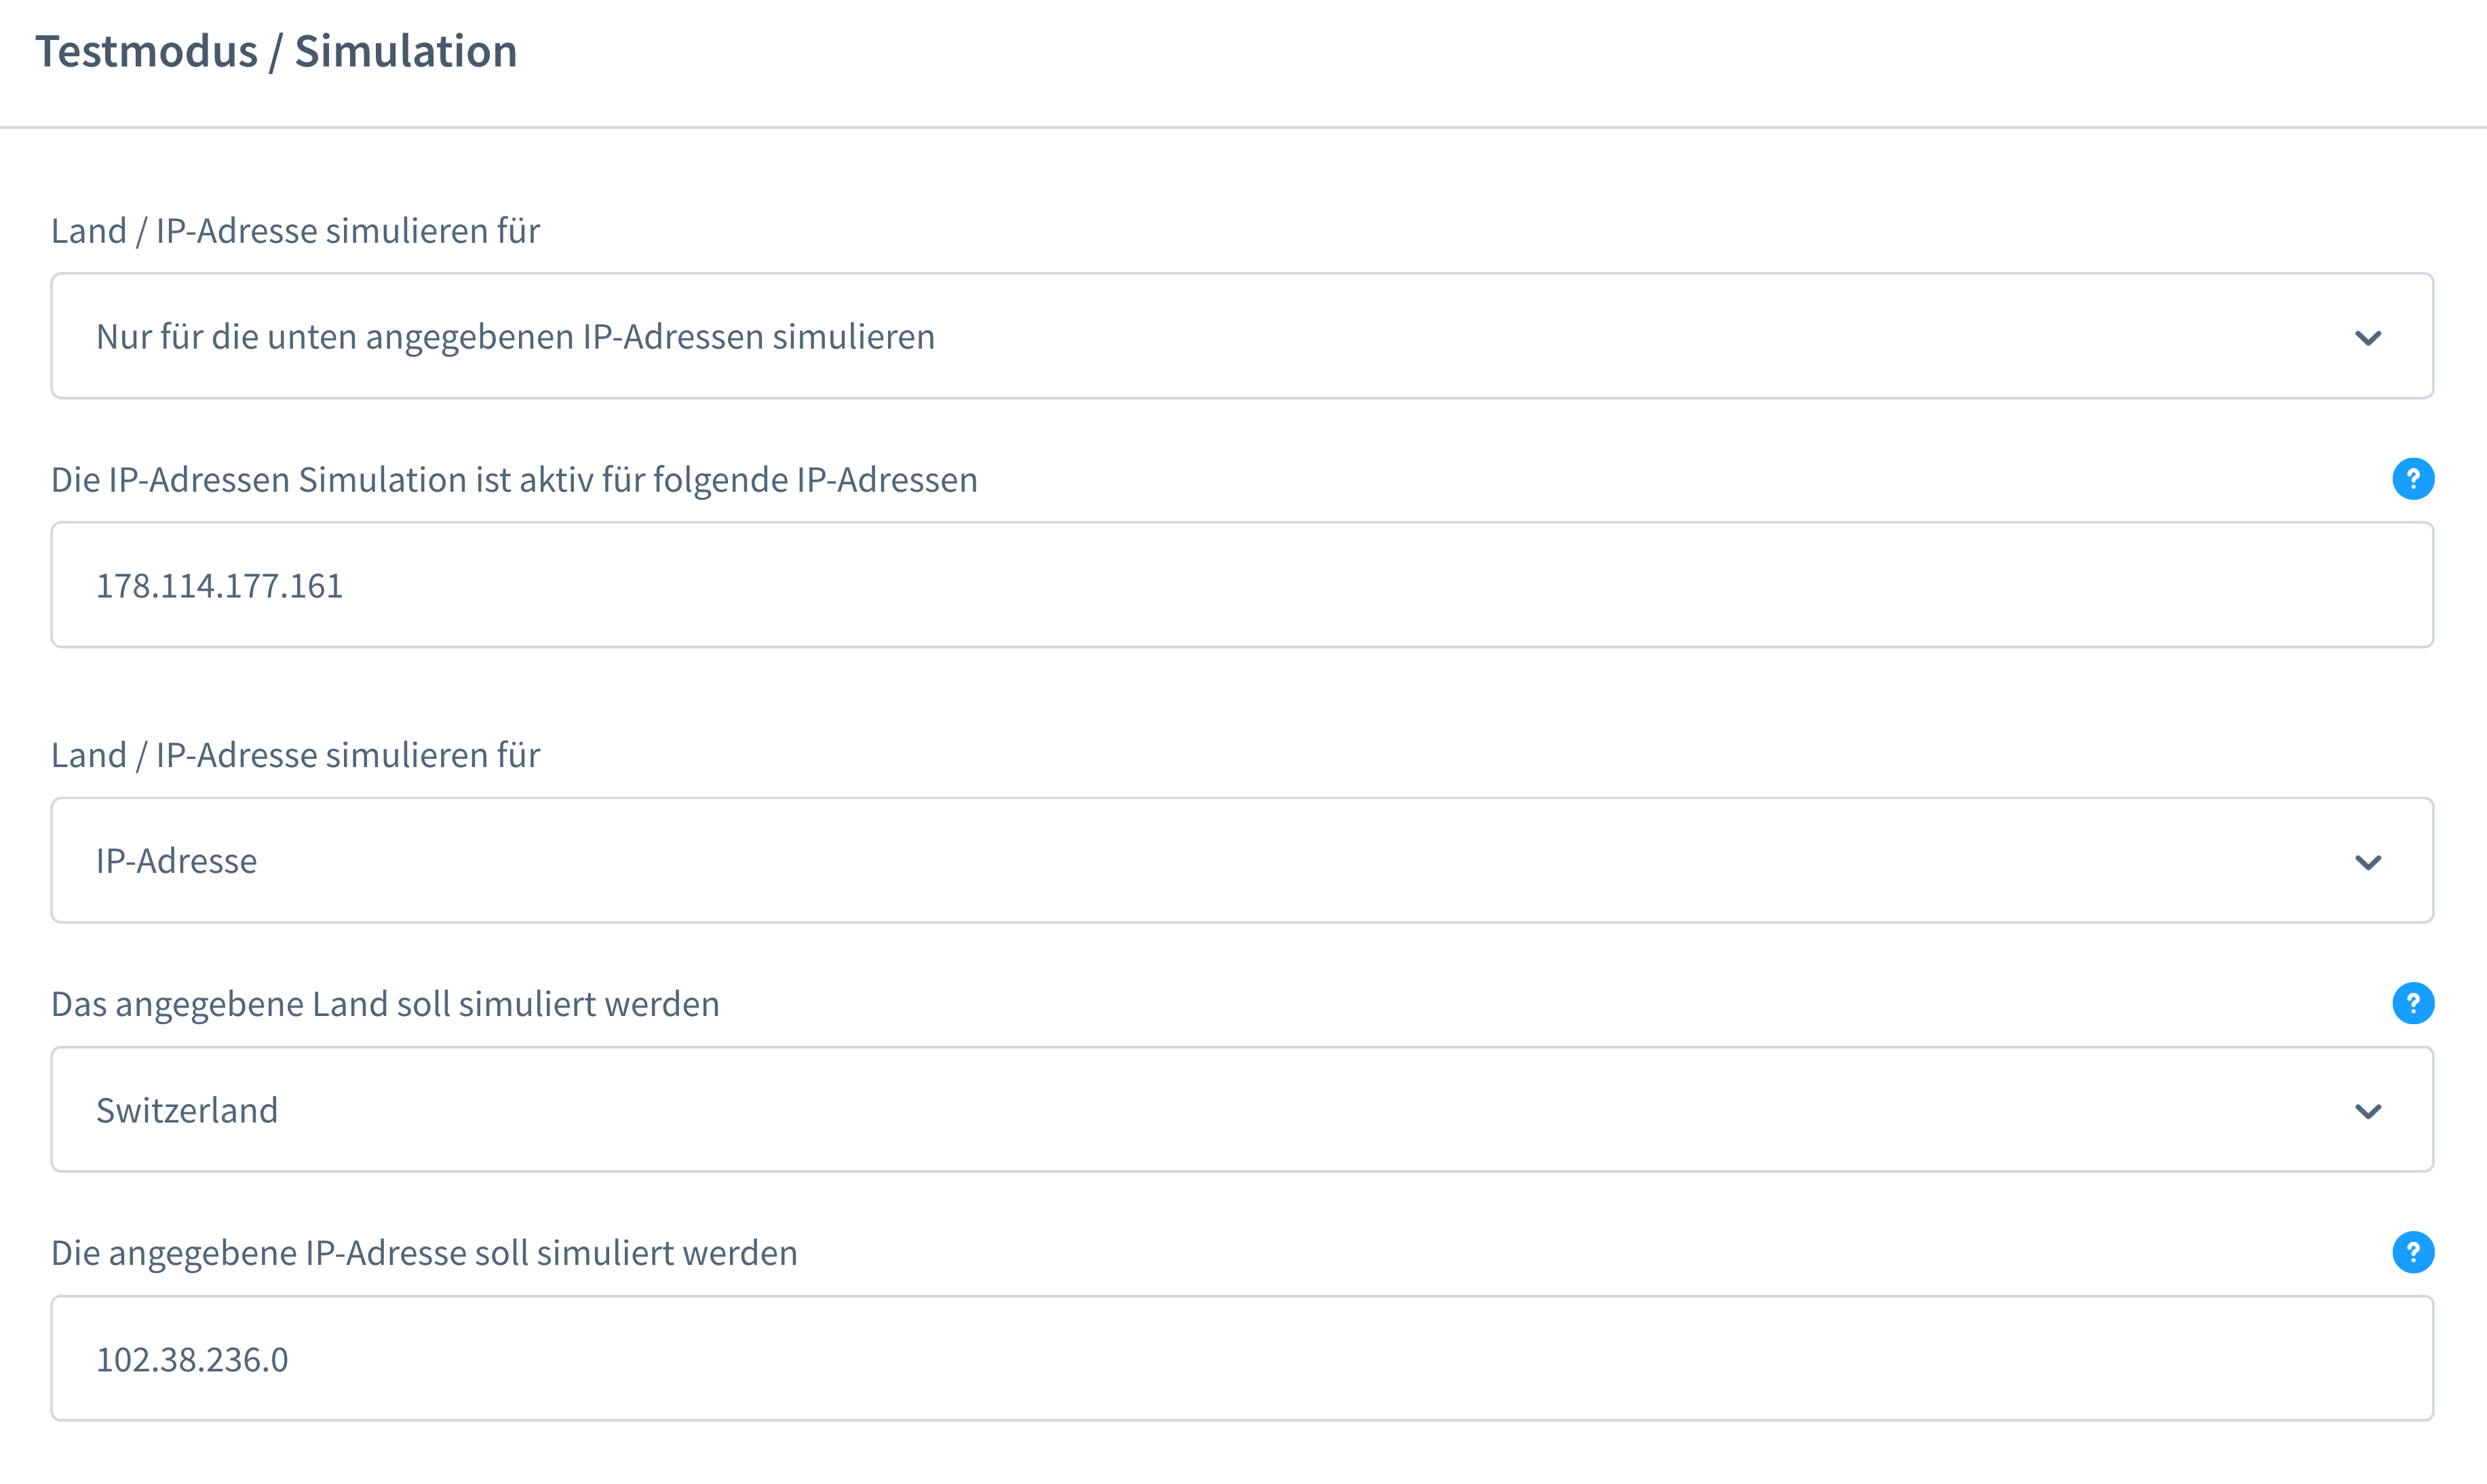Click label 'Die angegebene IP-Adresse soll simuliert werden'
Viewport: 2487px width, 1484px height.
[424, 1253]
